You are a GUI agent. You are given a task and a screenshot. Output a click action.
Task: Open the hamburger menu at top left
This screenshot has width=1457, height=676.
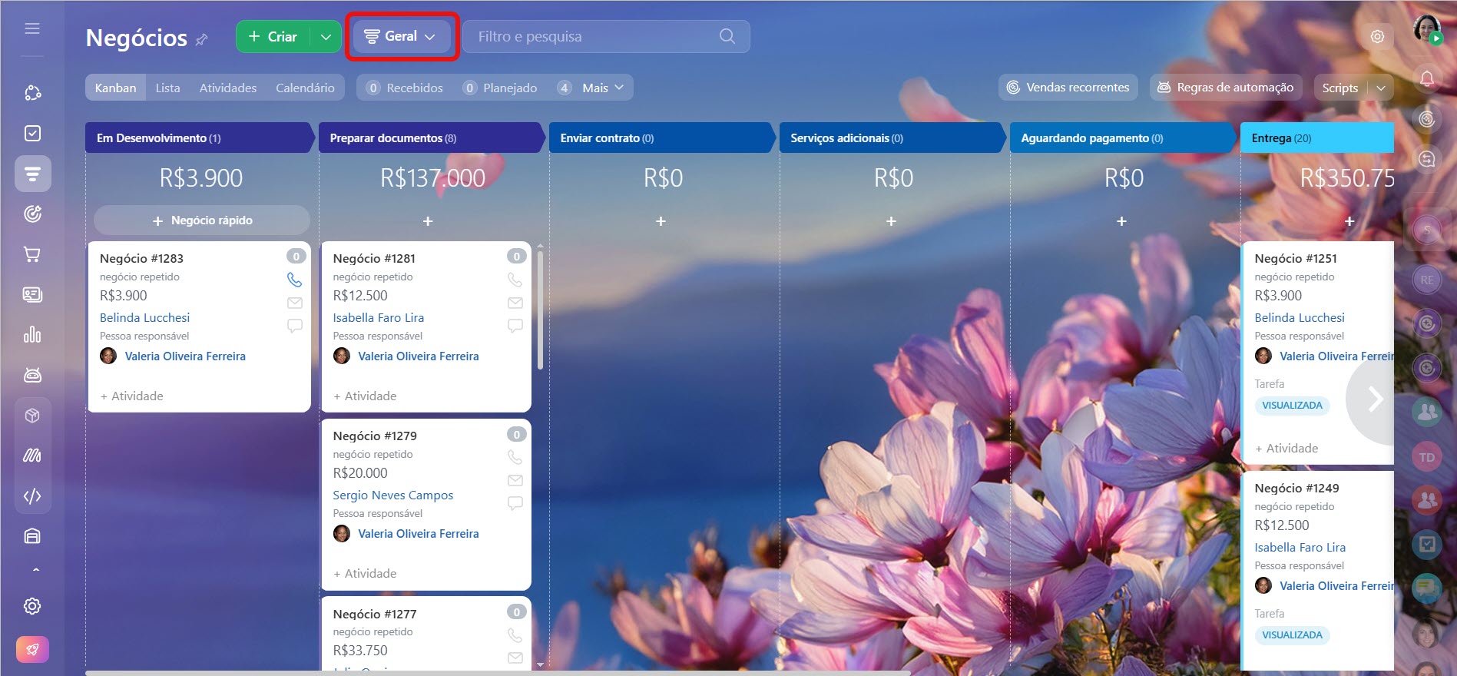[32, 28]
